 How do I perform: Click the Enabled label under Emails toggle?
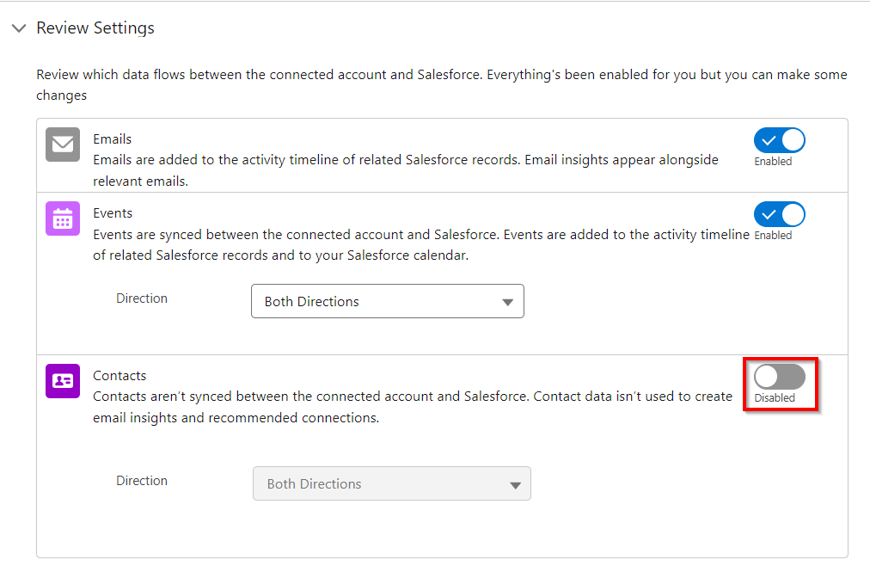[x=773, y=162]
